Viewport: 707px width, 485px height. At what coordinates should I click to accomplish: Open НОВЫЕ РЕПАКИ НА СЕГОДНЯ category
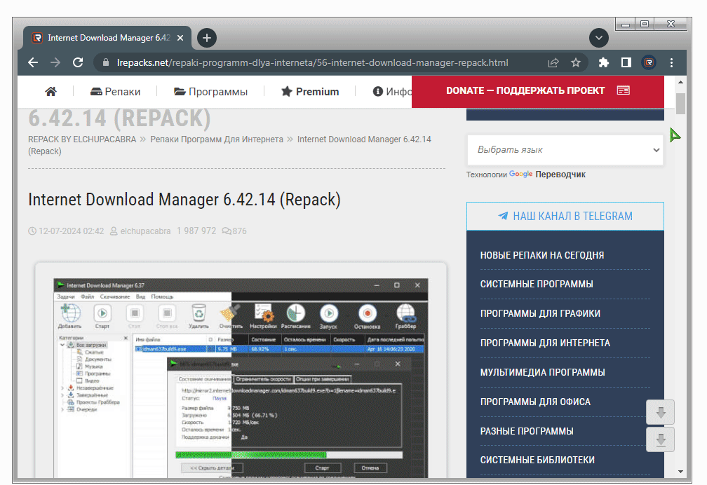(542, 256)
